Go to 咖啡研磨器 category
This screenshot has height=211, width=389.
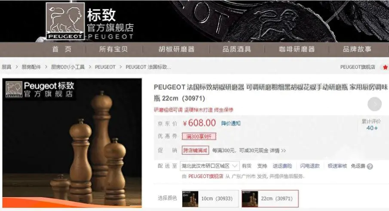coord(297,49)
